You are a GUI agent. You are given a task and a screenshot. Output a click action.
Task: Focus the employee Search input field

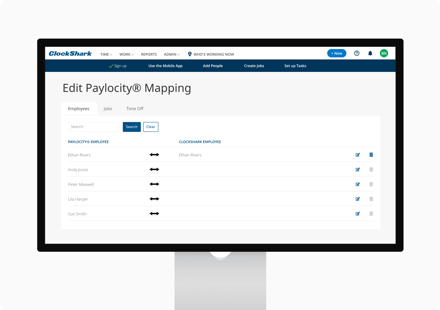(x=94, y=127)
